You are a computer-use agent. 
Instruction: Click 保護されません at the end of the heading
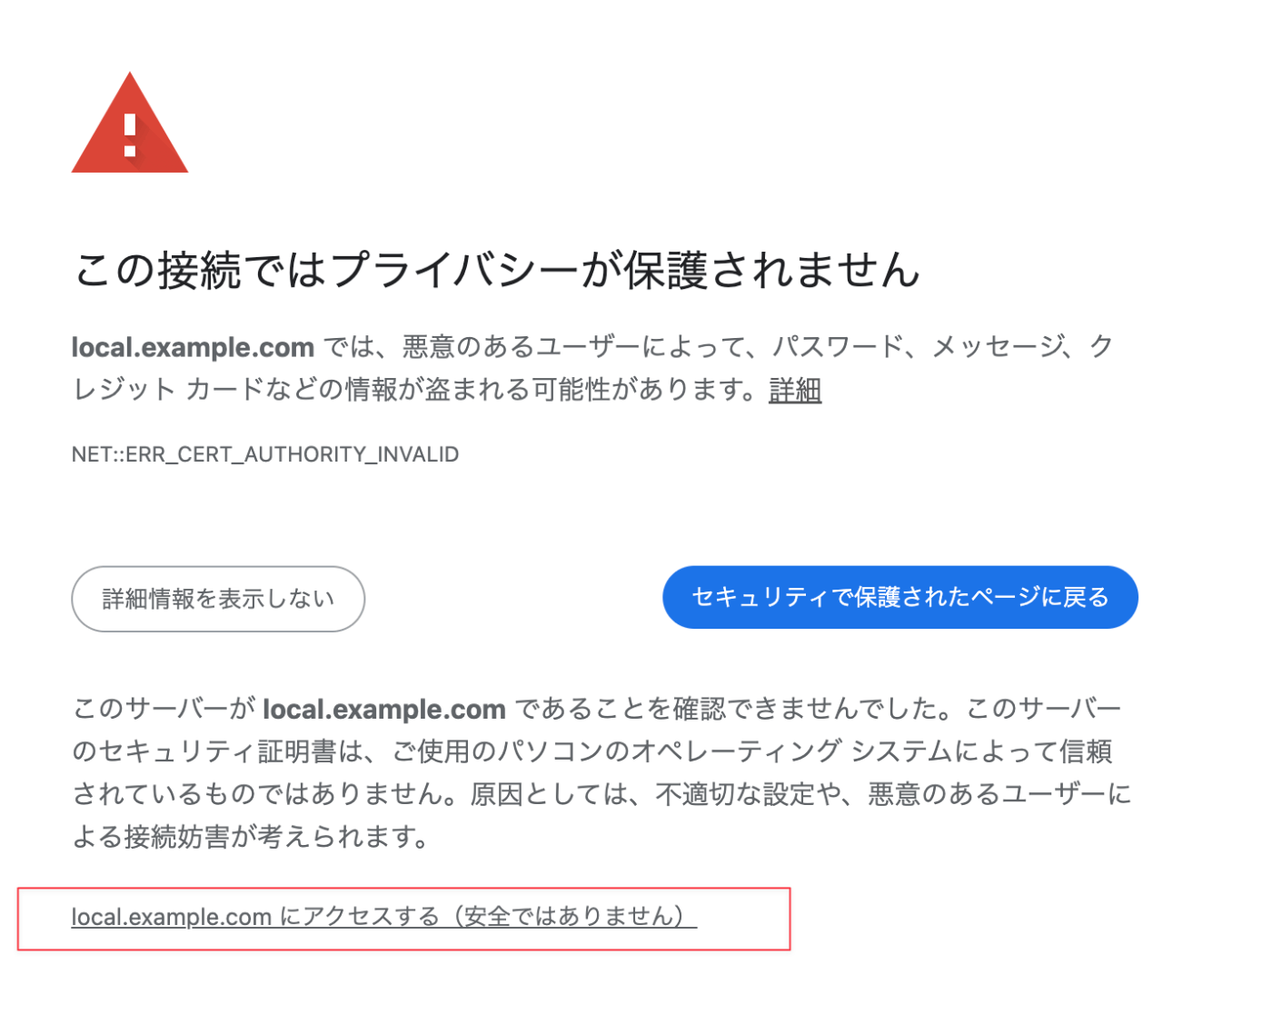pyautogui.click(x=772, y=271)
